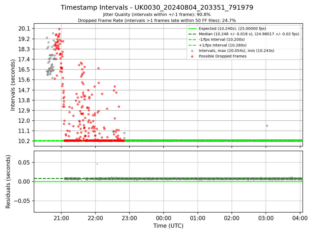314x235 pixels.
Task: Click residuals tick '−0.05'
Action: 22,201
